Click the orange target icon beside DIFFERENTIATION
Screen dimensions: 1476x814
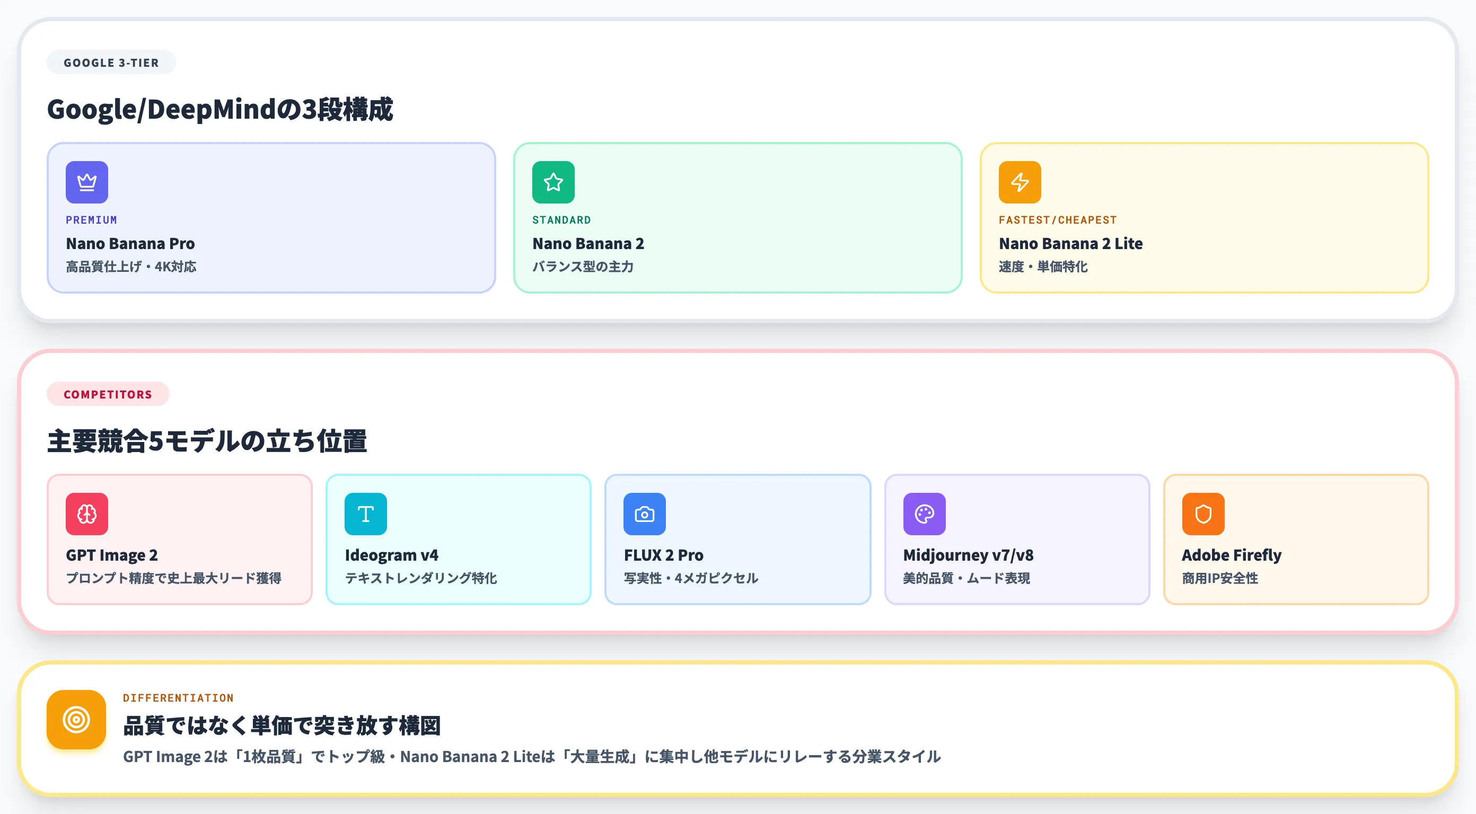pos(76,720)
